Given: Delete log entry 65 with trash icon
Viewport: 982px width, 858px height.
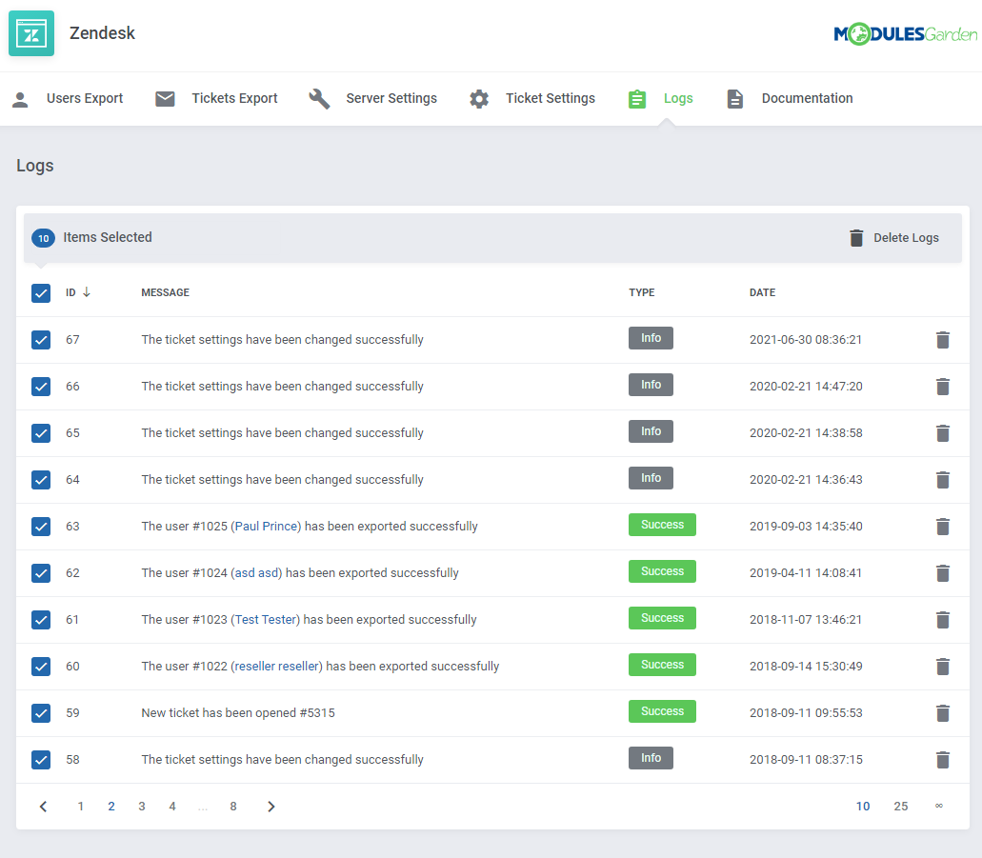Looking at the screenshot, I should tap(943, 432).
